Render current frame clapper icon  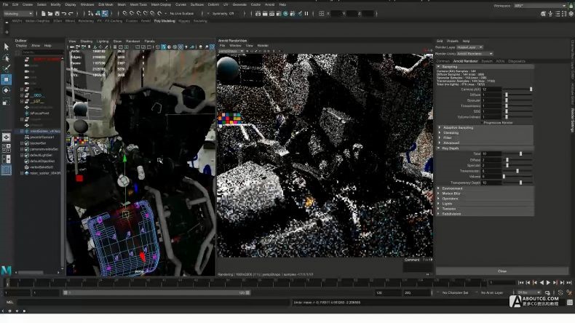[x=265, y=14]
